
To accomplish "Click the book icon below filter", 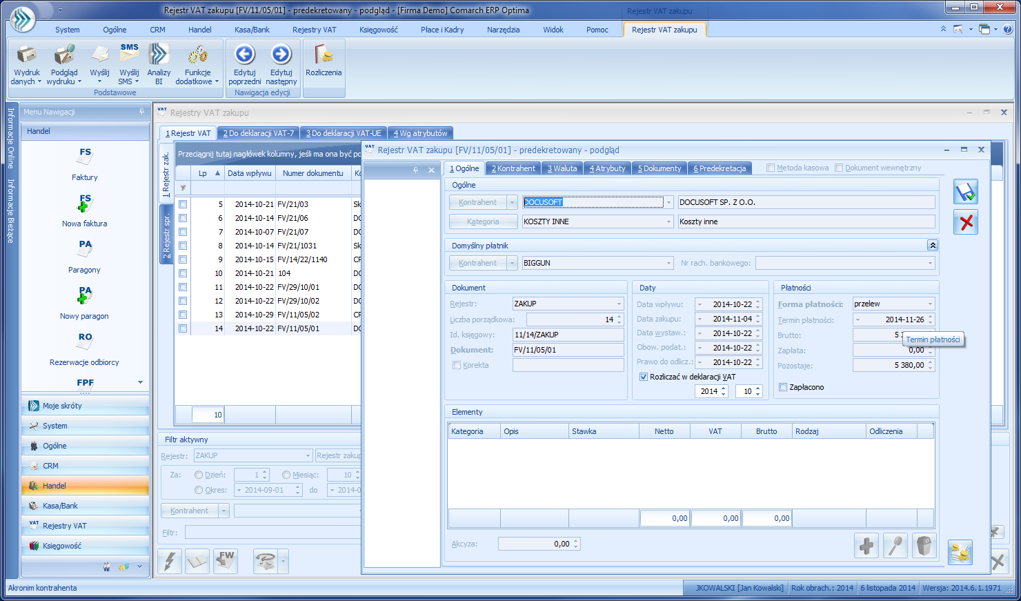I will click(x=197, y=561).
